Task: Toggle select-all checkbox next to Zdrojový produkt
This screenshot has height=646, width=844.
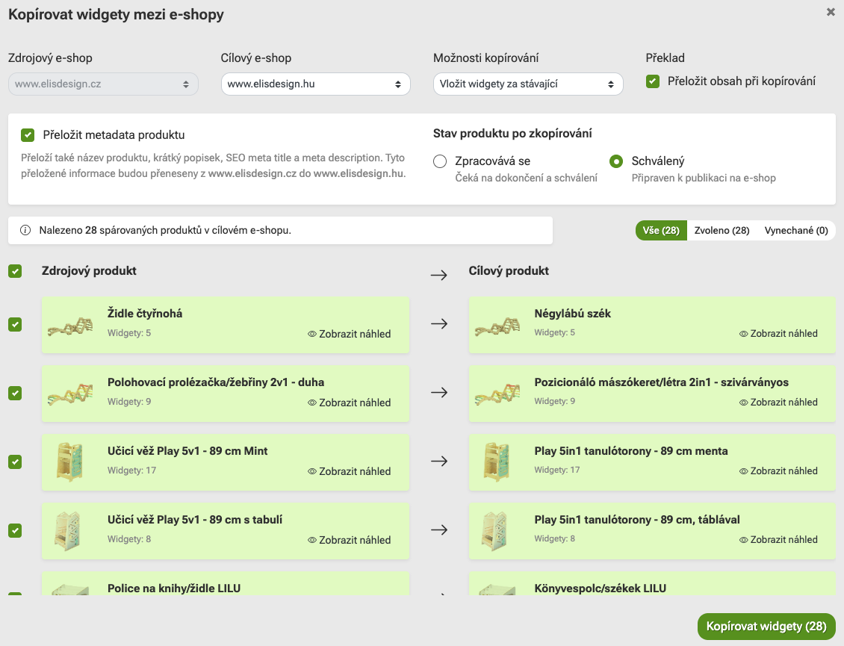Action: 15,271
